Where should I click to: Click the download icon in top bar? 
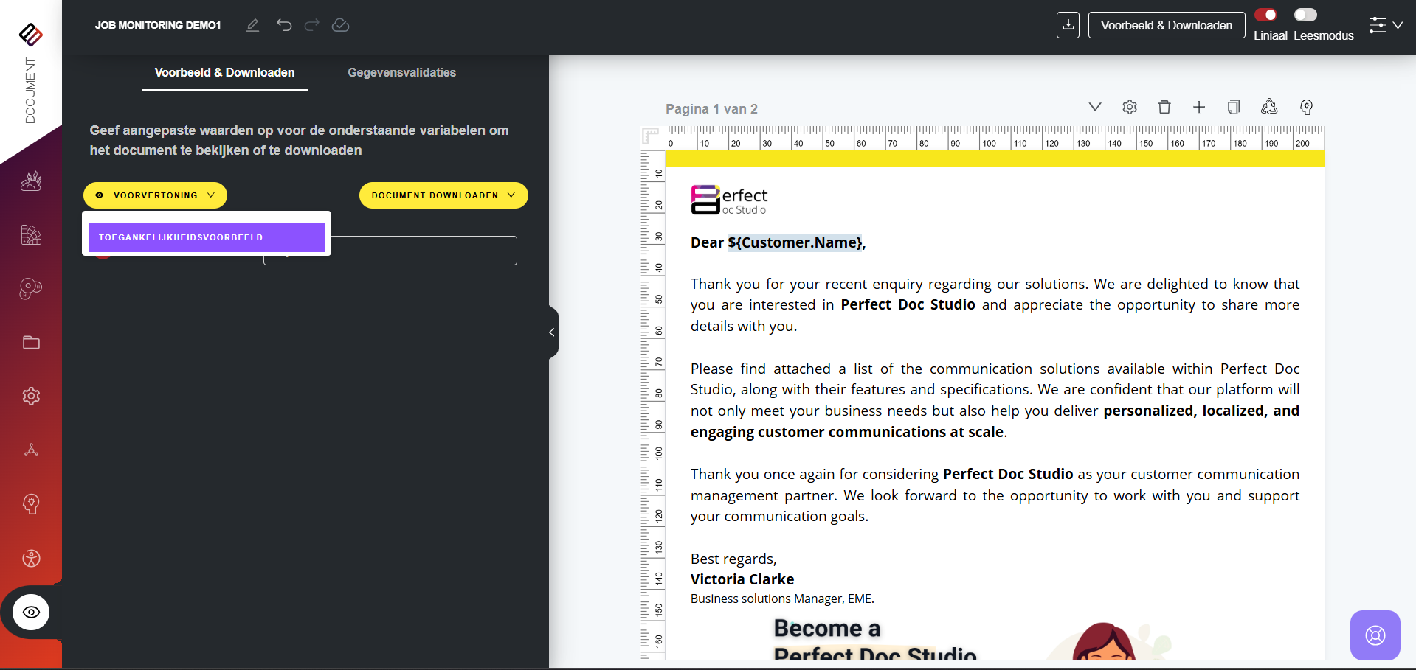coord(1068,25)
